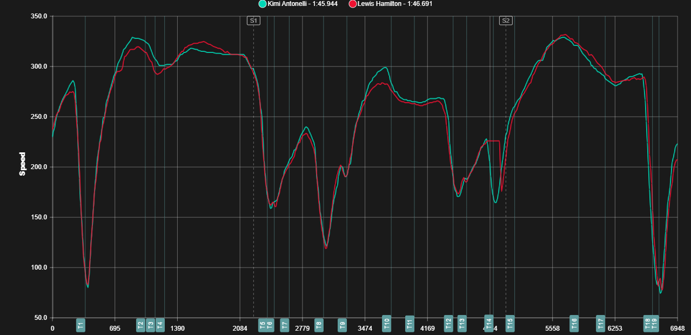Click the T17 turn marker
This screenshot has width=691, height=335.
coord(601,323)
